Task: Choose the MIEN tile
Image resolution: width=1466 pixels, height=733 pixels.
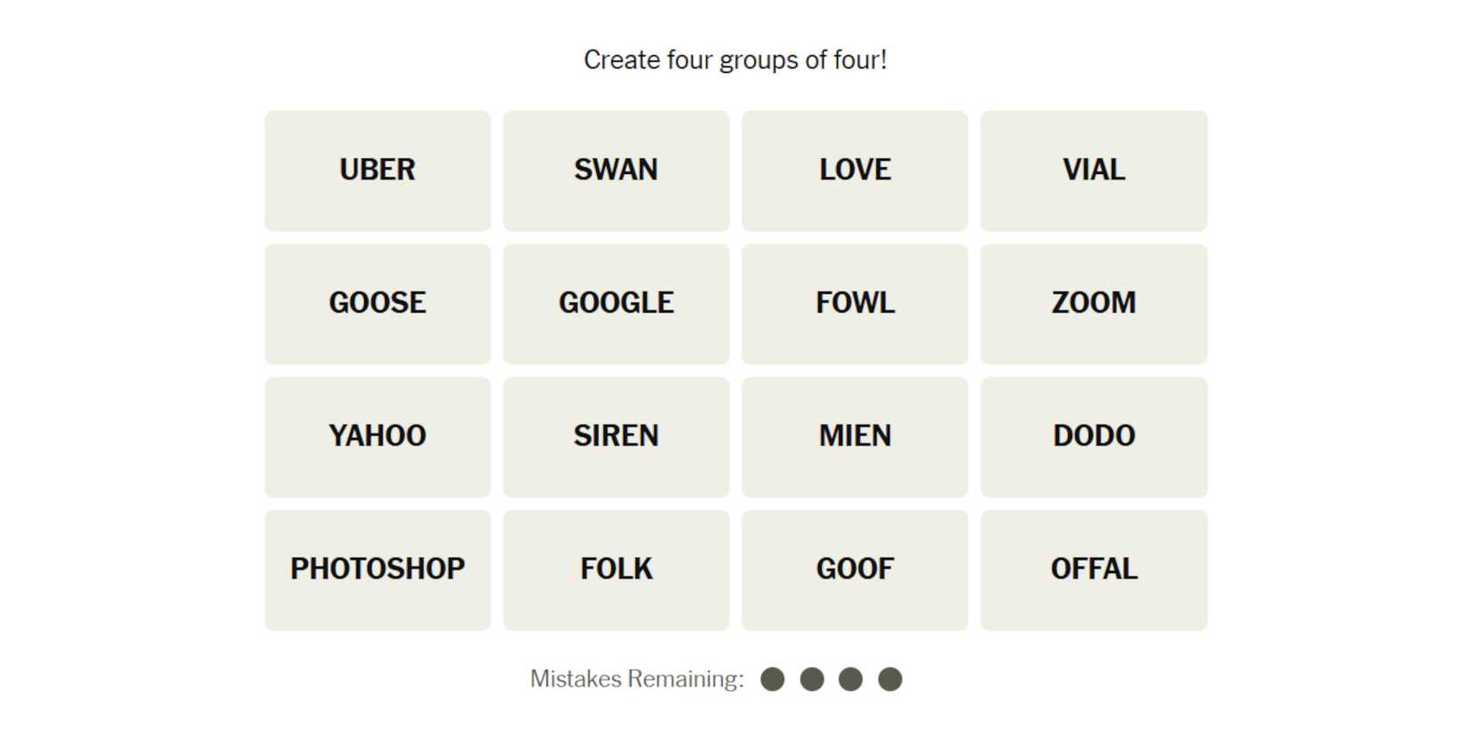Action: [x=855, y=436]
